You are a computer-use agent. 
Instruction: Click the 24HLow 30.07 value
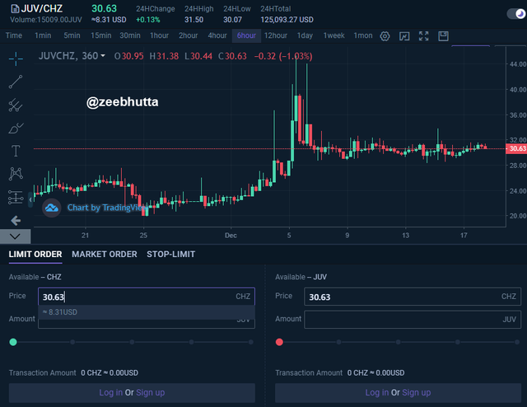[x=232, y=20]
